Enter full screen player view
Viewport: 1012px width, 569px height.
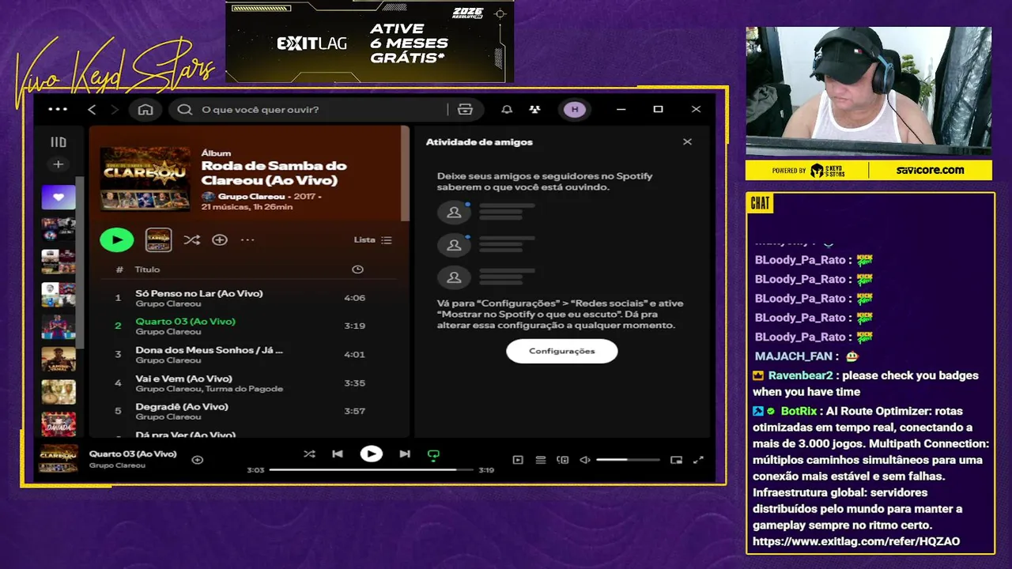(x=698, y=459)
